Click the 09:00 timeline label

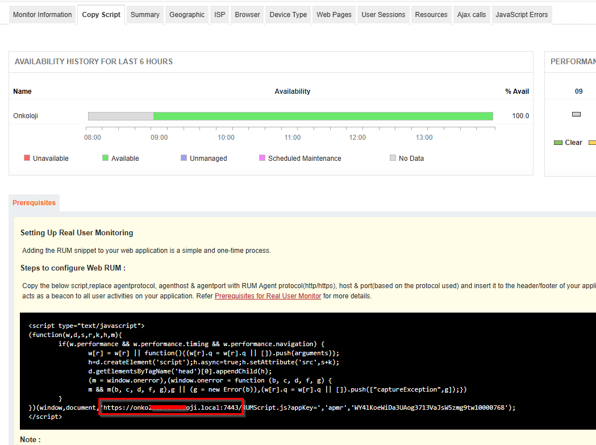point(159,138)
